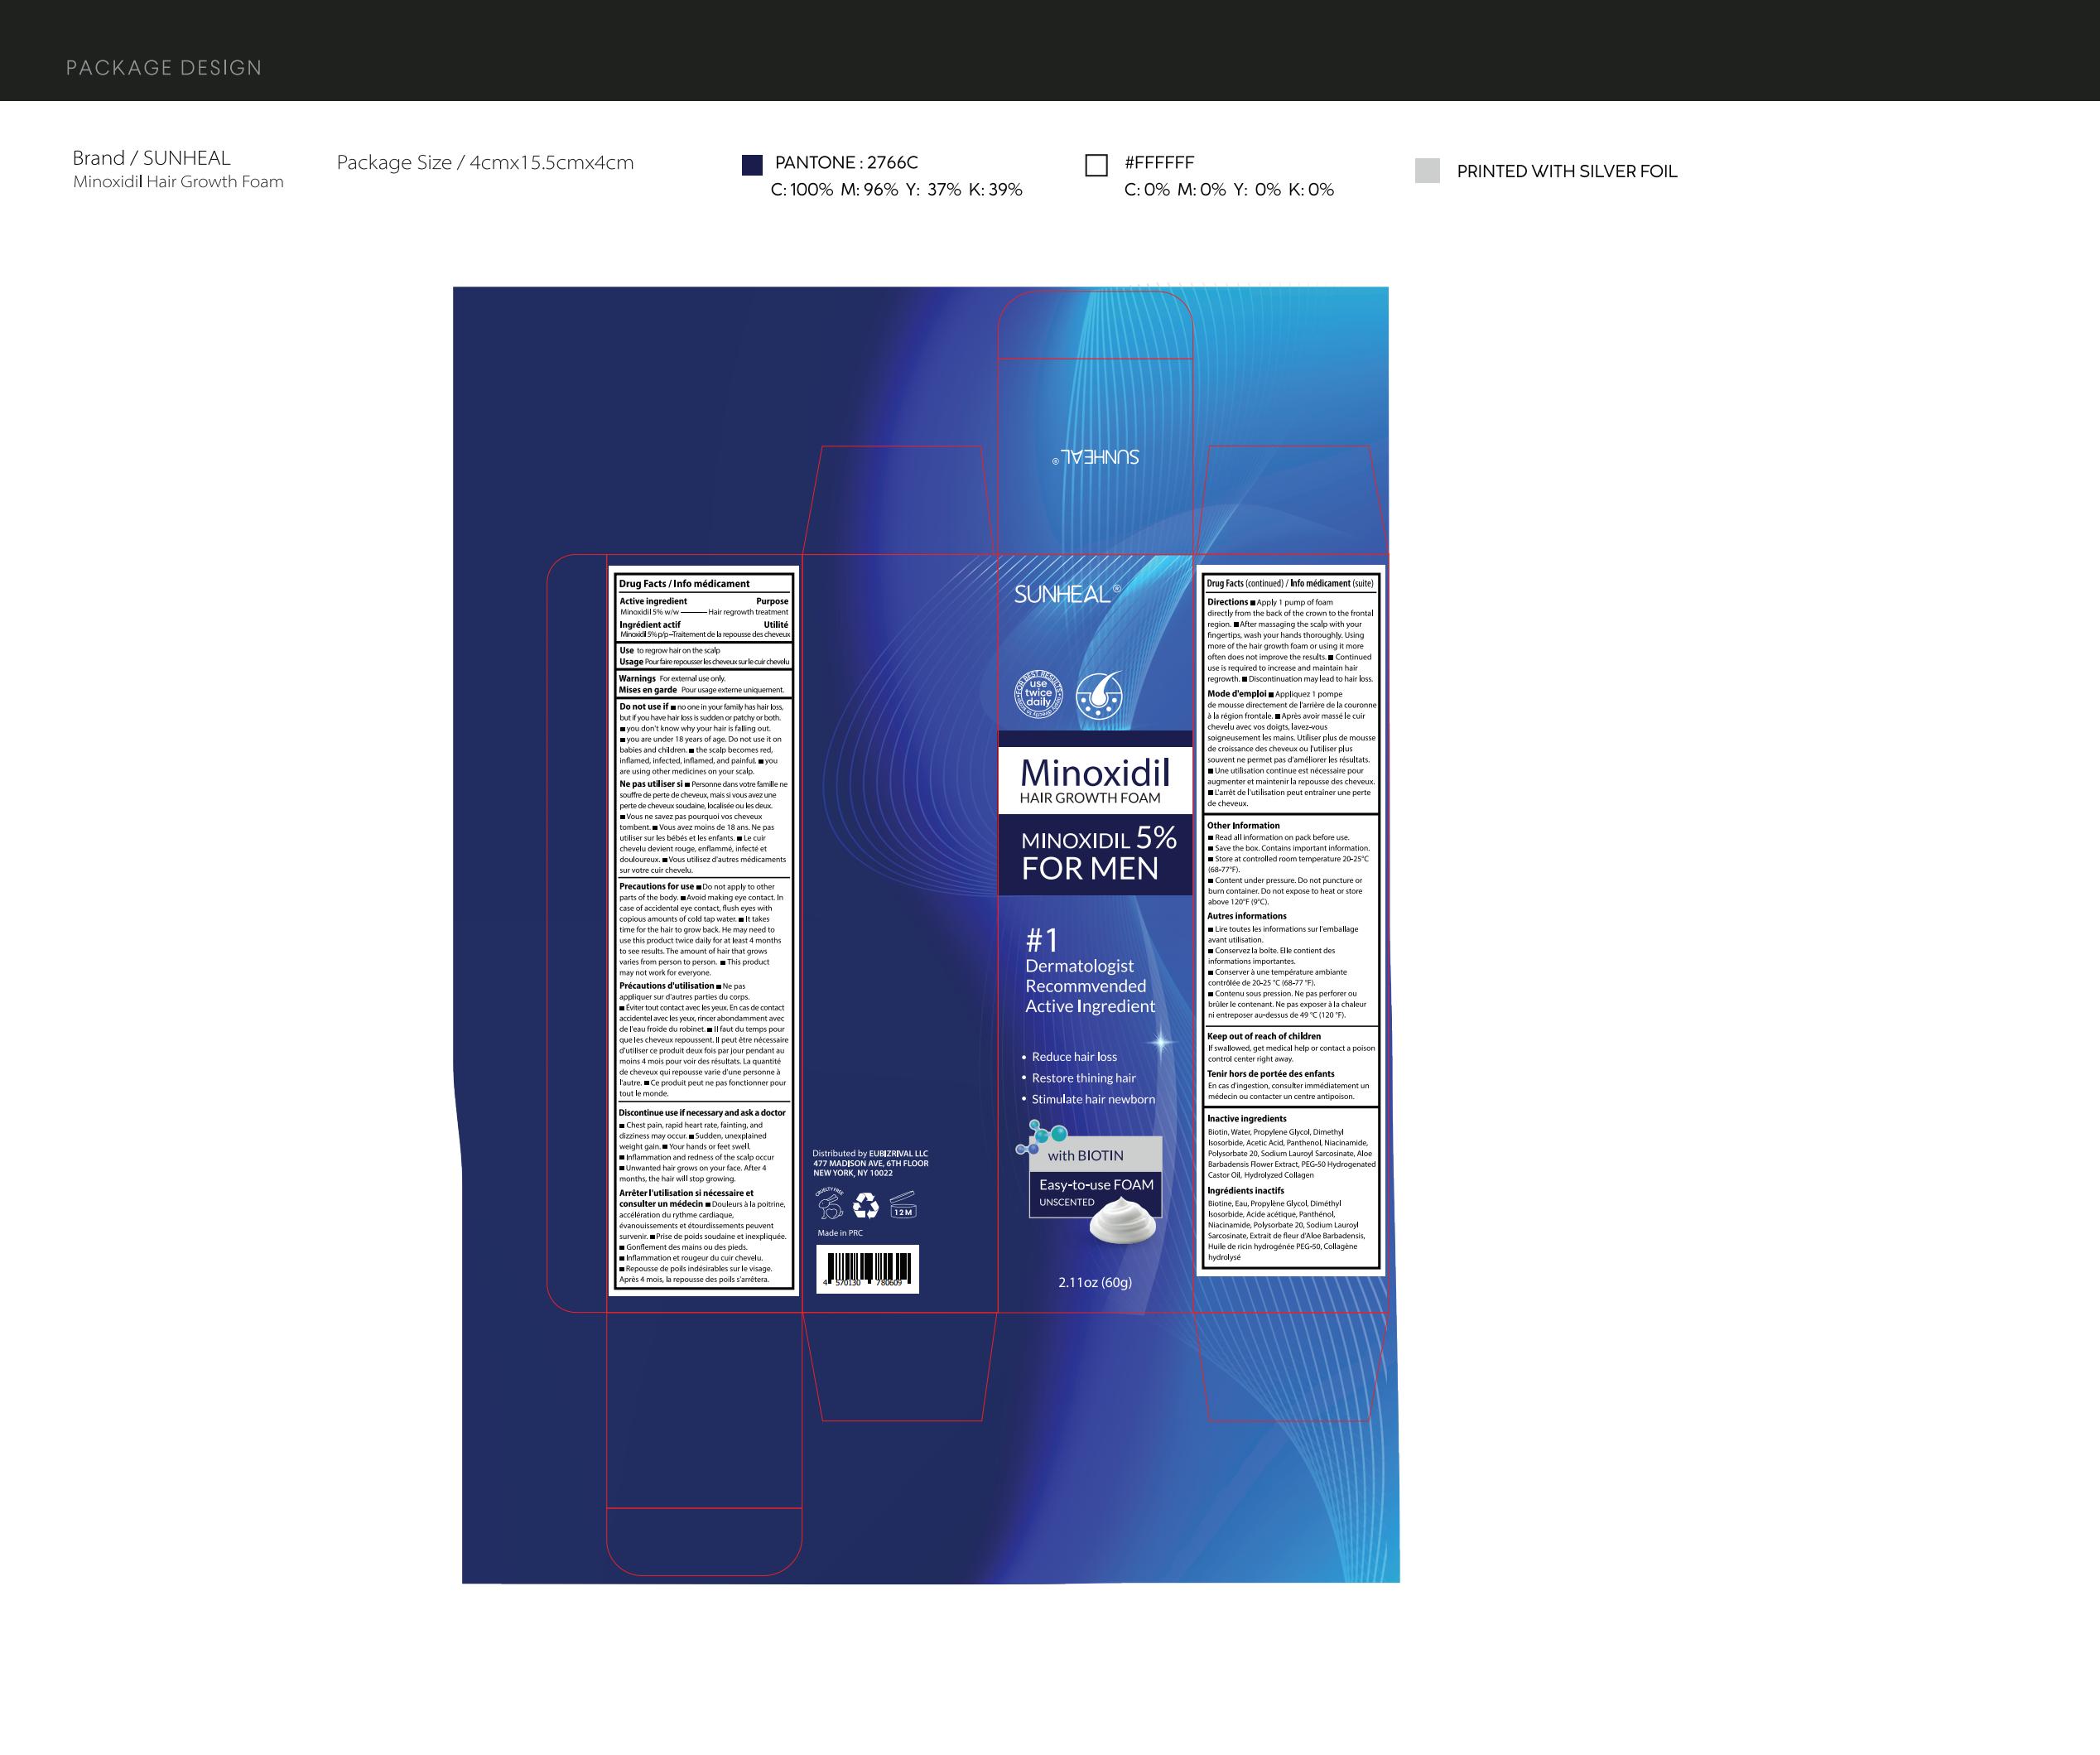This screenshot has width=2100, height=1755.
Task: Click the silver foil gray swatch
Action: [x=1427, y=170]
